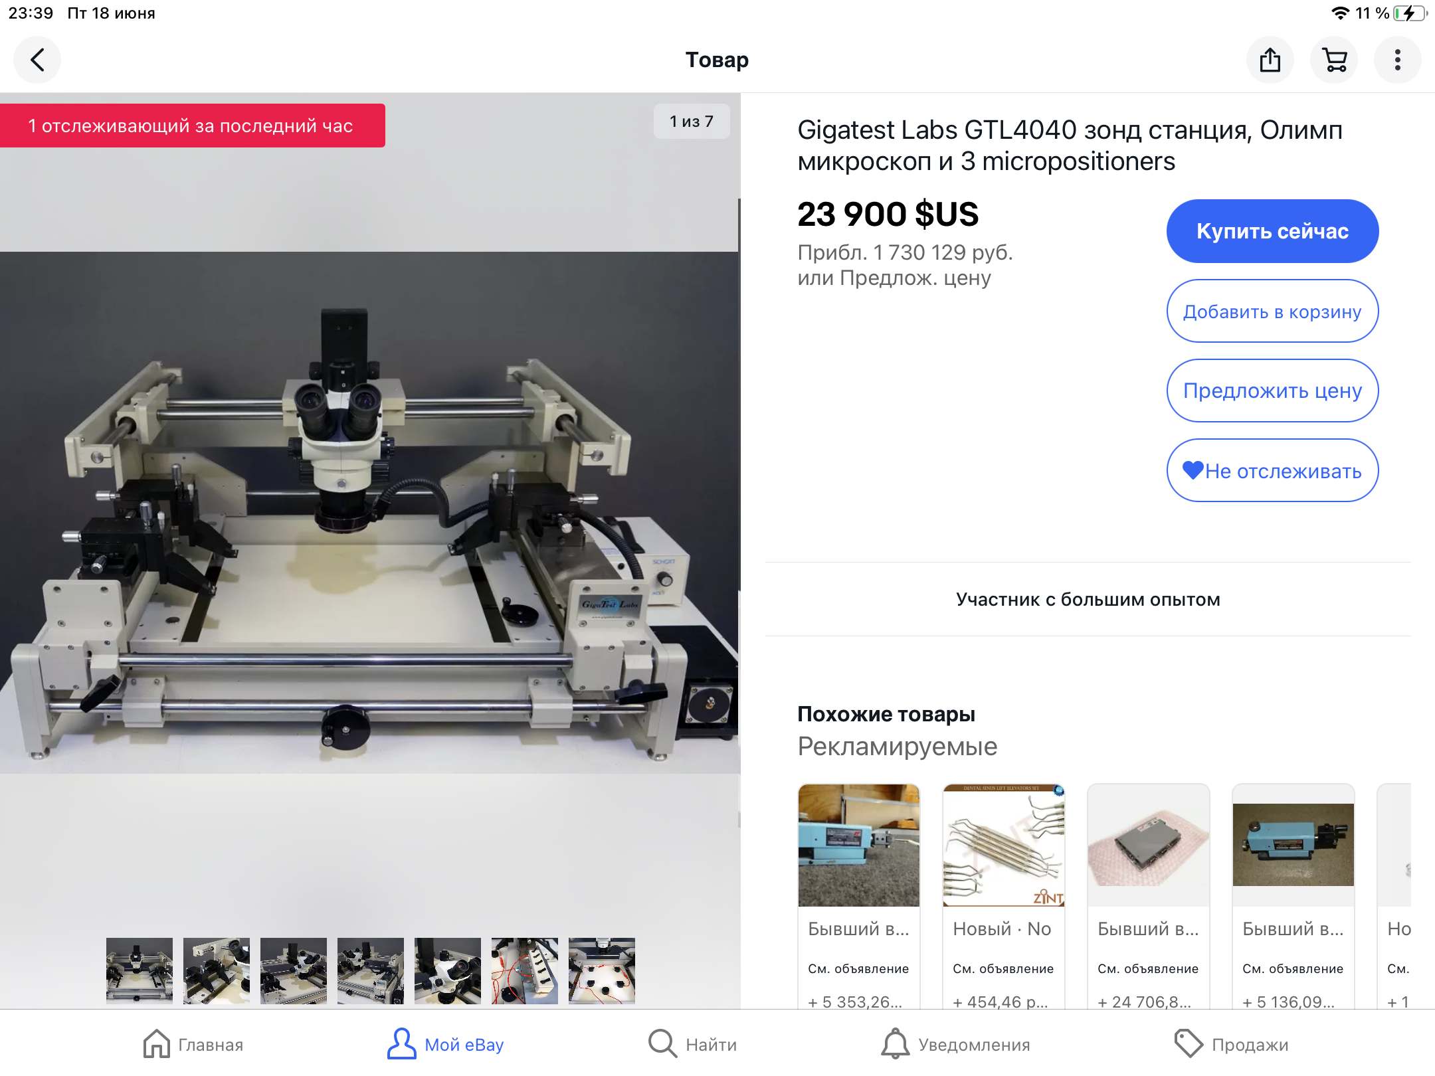Click the Купить сейчас button
Viewport: 1435px width, 1076px height.
click(x=1272, y=231)
